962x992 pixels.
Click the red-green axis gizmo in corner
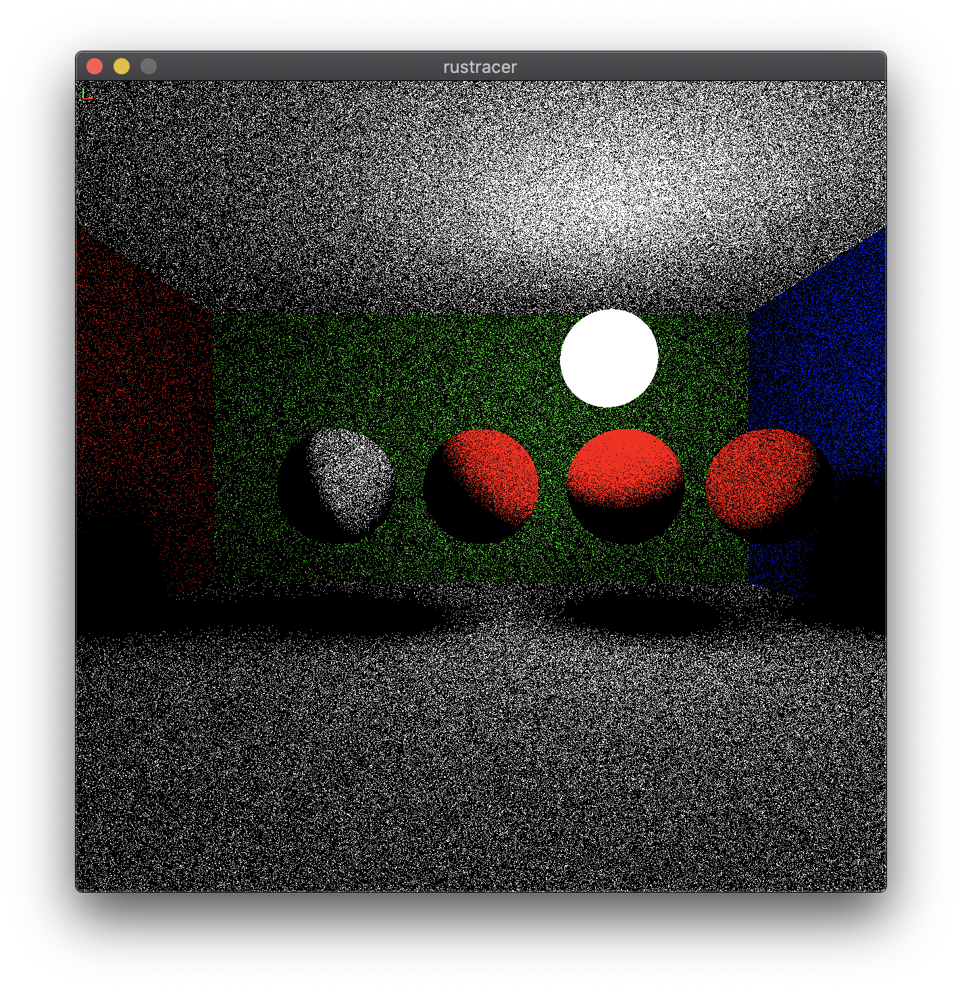point(86,95)
